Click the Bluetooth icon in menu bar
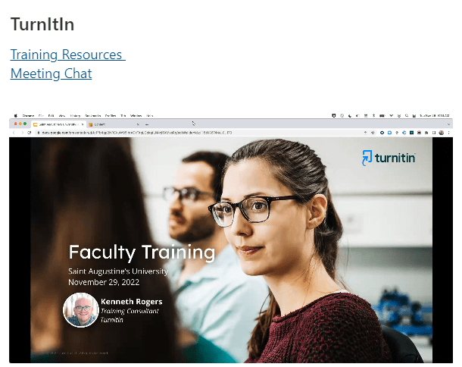The width and height of the screenshot is (462, 367). pyautogui.click(x=373, y=116)
